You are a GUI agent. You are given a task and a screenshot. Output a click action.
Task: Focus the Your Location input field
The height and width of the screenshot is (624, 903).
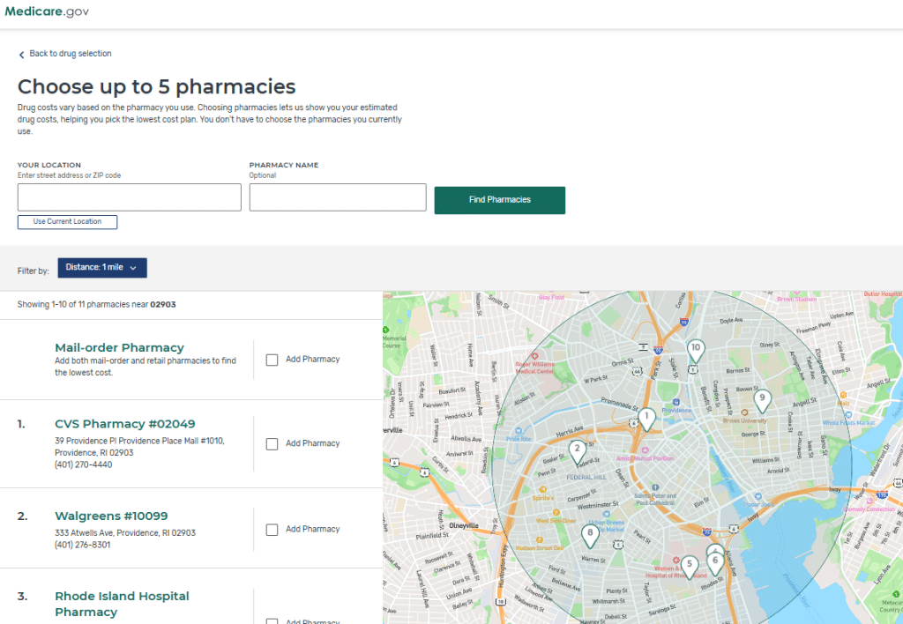[x=129, y=197]
